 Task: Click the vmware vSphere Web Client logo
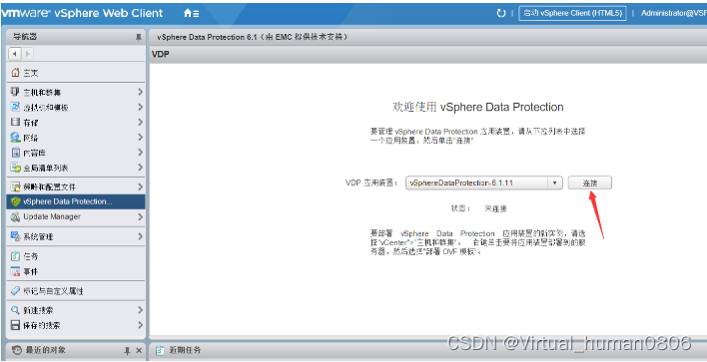82,13
